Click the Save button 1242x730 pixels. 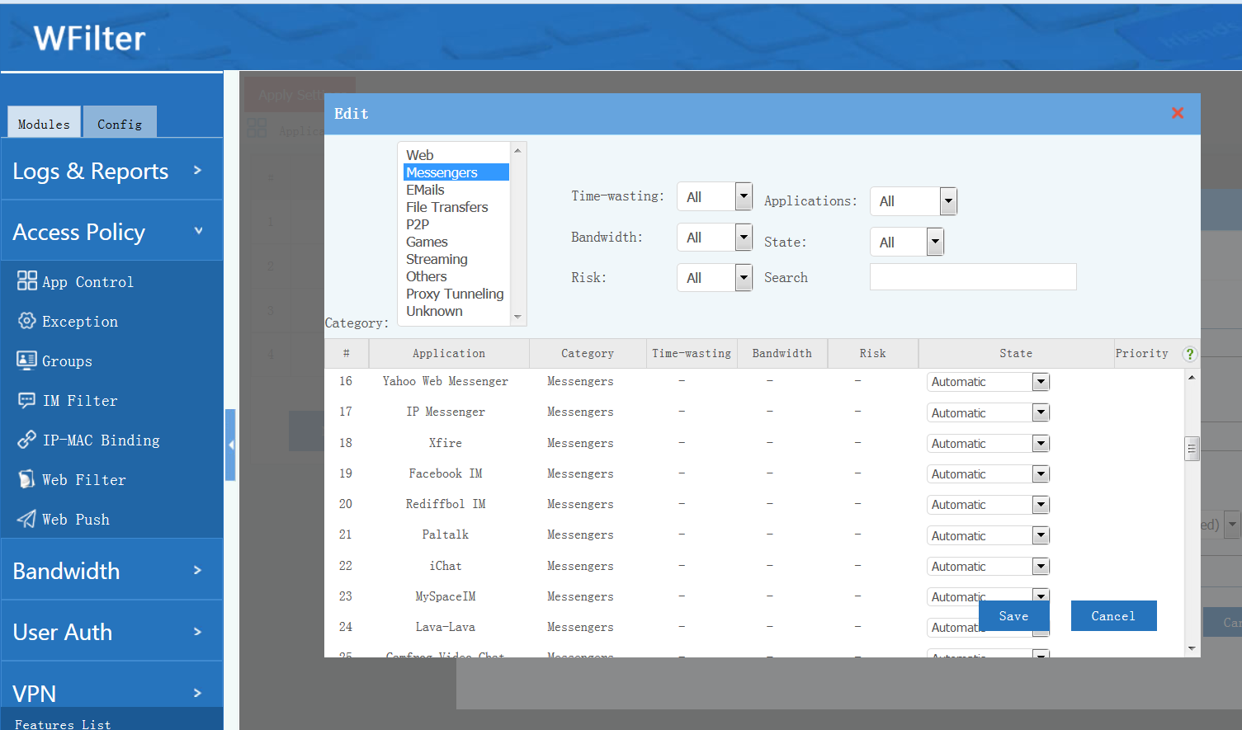click(x=1013, y=616)
